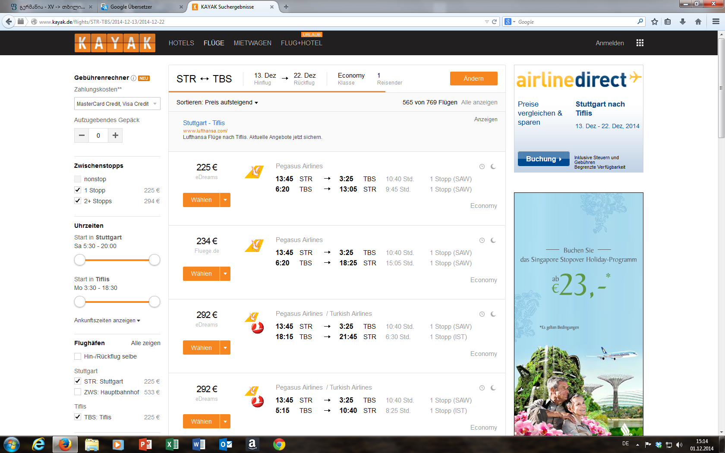The height and width of the screenshot is (453, 725).
Task: Uncheck STR: Stuttgart airport
Action: click(x=78, y=381)
